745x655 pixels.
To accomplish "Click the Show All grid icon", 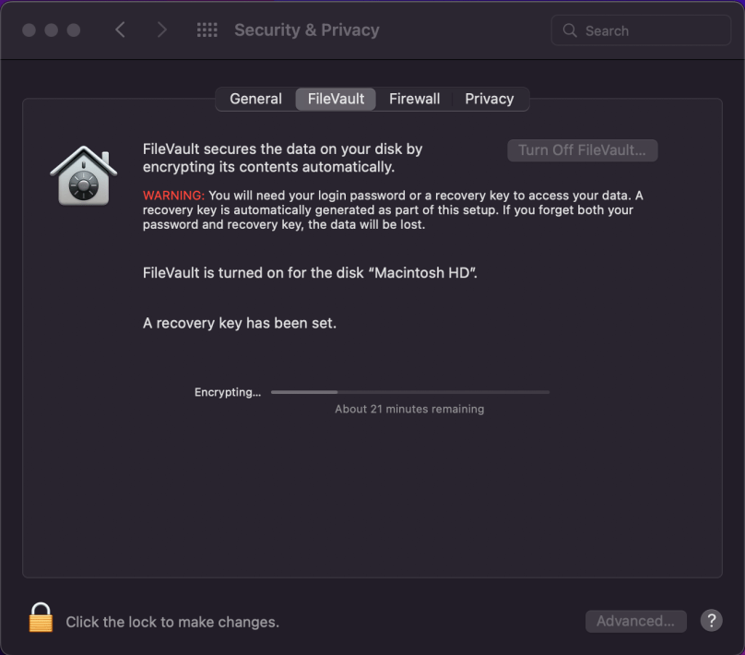I will click(x=207, y=29).
